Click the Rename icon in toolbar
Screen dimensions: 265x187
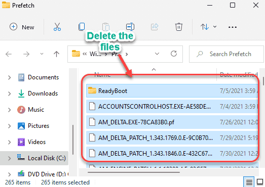(130, 27)
